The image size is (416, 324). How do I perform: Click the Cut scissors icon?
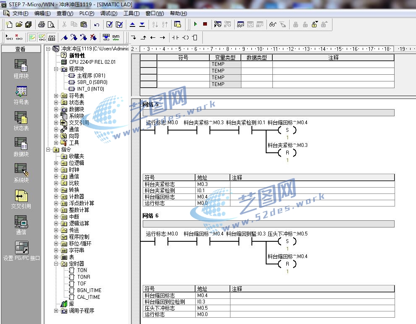[64, 24]
